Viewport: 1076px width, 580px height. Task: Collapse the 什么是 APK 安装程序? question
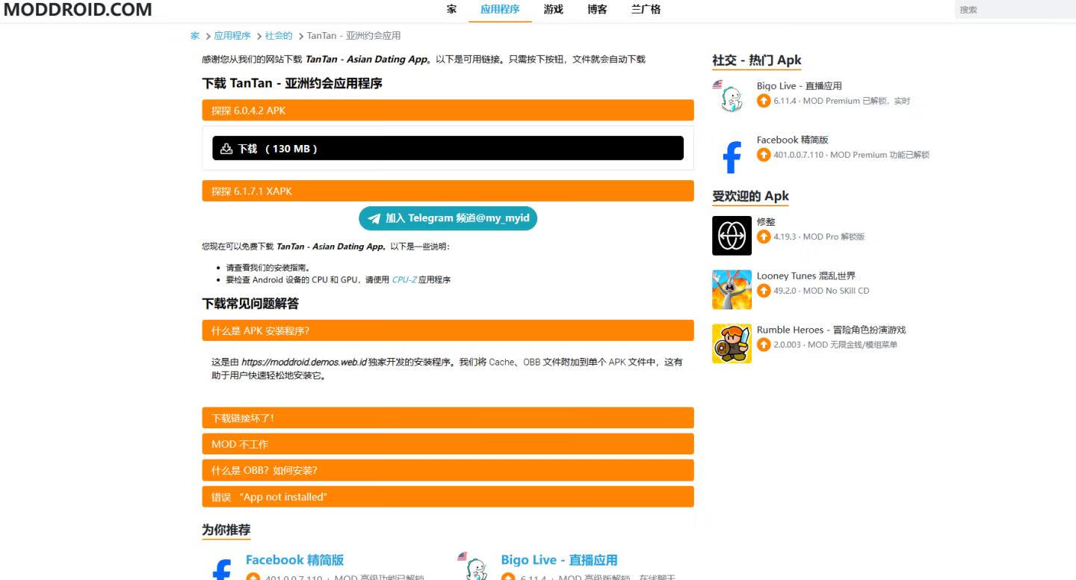pos(448,331)
